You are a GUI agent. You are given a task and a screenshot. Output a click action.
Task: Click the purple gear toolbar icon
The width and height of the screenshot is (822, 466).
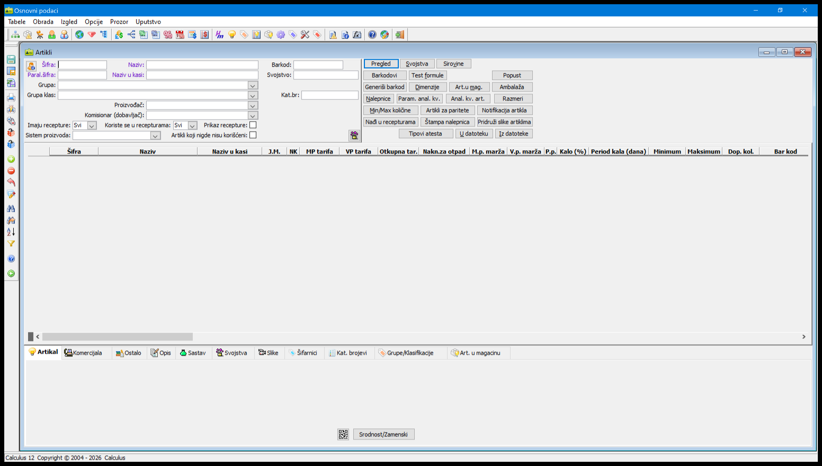281,34
